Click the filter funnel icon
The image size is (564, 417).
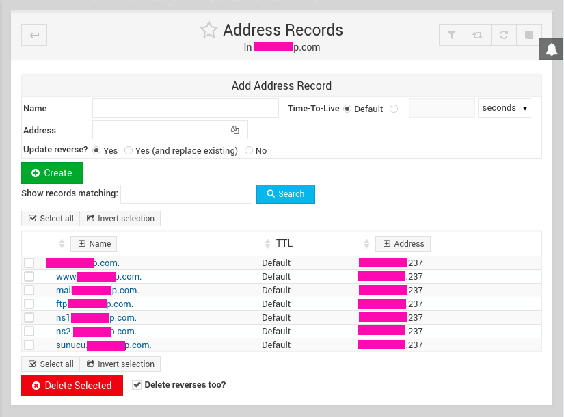click(x=451, y=35)
